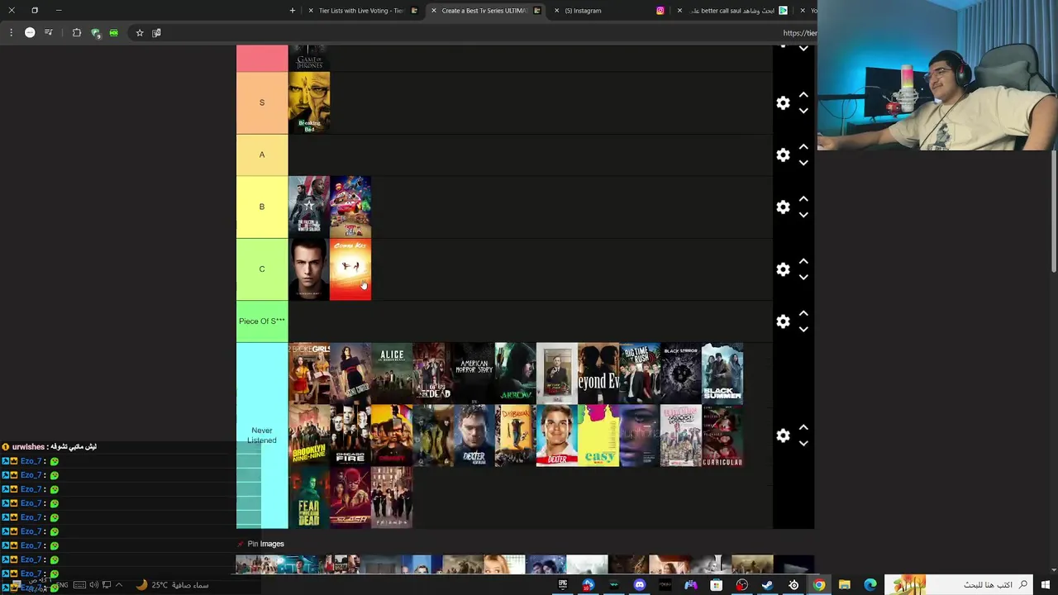Image resolution: width=1058 pixels, height=595 pixels.
Task: Click the profile avatar in browser toolbar
Action: tap(30, 33)
